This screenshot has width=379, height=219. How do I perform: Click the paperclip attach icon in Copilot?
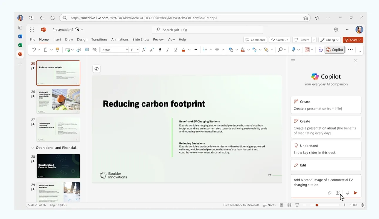[330, 193]
